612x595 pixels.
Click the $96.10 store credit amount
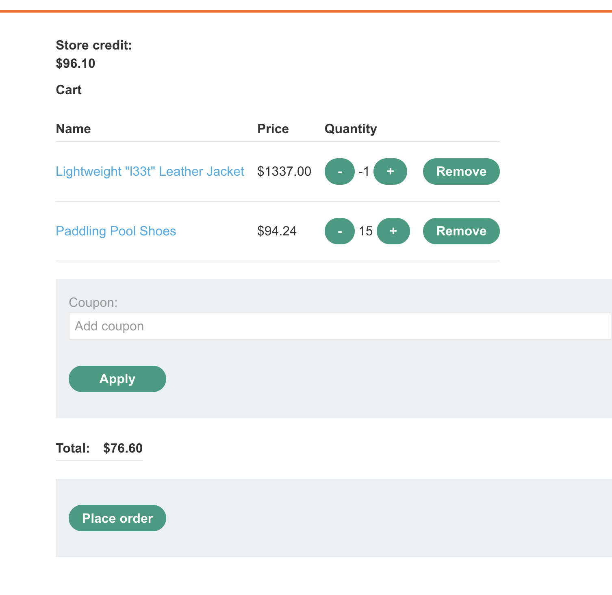pyautogui.click(x=76, y=64)
